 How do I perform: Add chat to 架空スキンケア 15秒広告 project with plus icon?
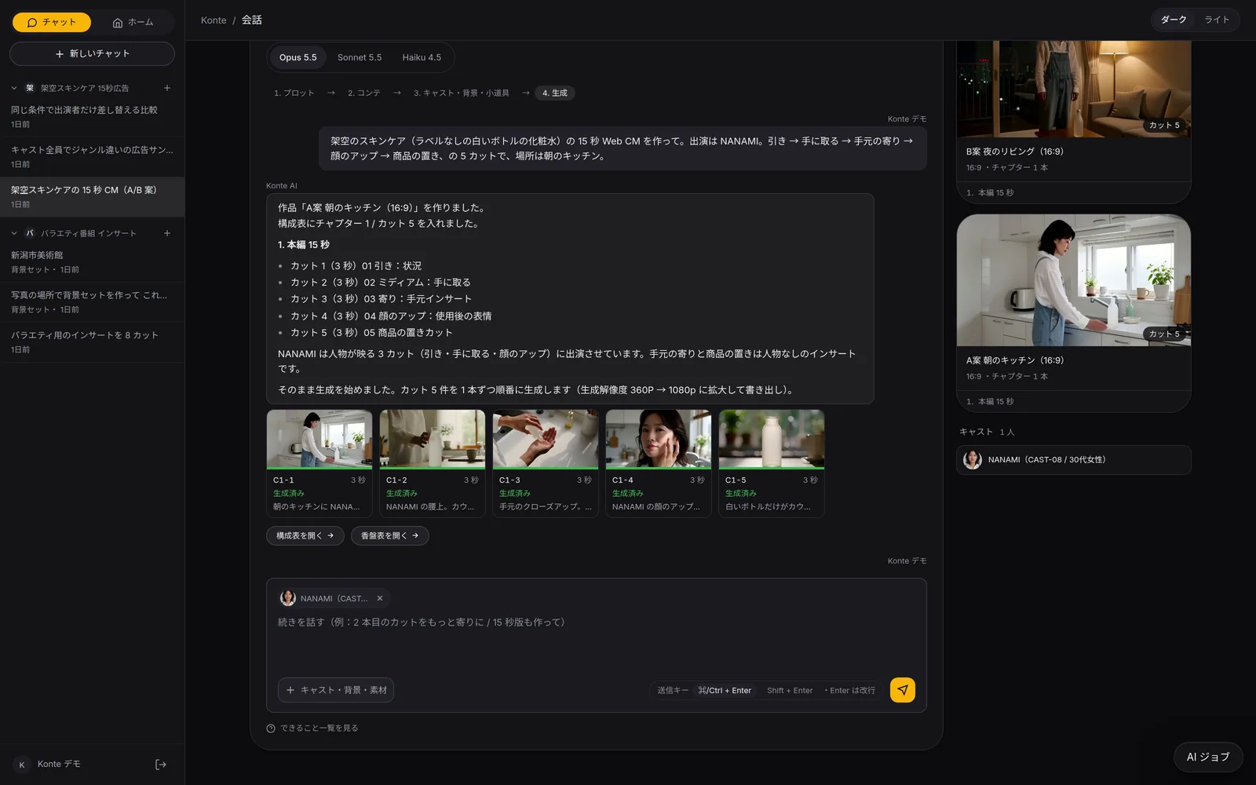[167, 88]
